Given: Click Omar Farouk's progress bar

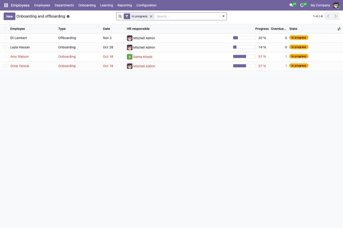Looking at the screenshot, I should [244, 66].
